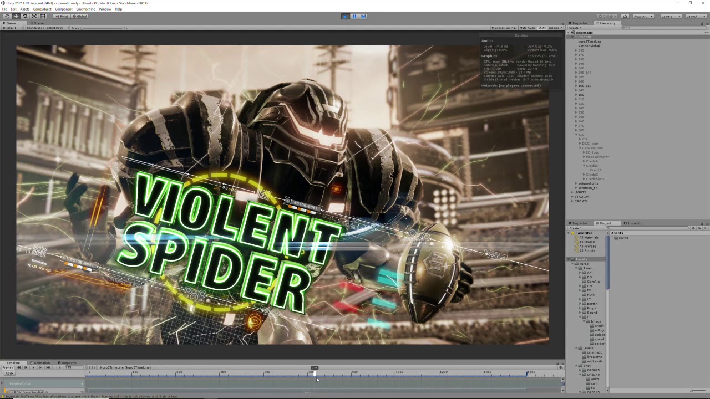This screenshot has height=399, width=710.
Task: Toggle the Stats overlay
Action: pyautogui.click(x=542, y=28)
